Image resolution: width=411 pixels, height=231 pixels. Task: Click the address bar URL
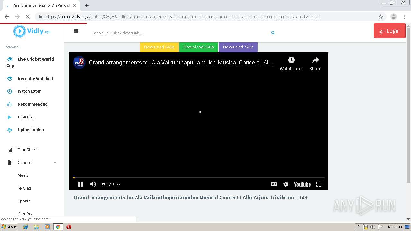(183, 17)
